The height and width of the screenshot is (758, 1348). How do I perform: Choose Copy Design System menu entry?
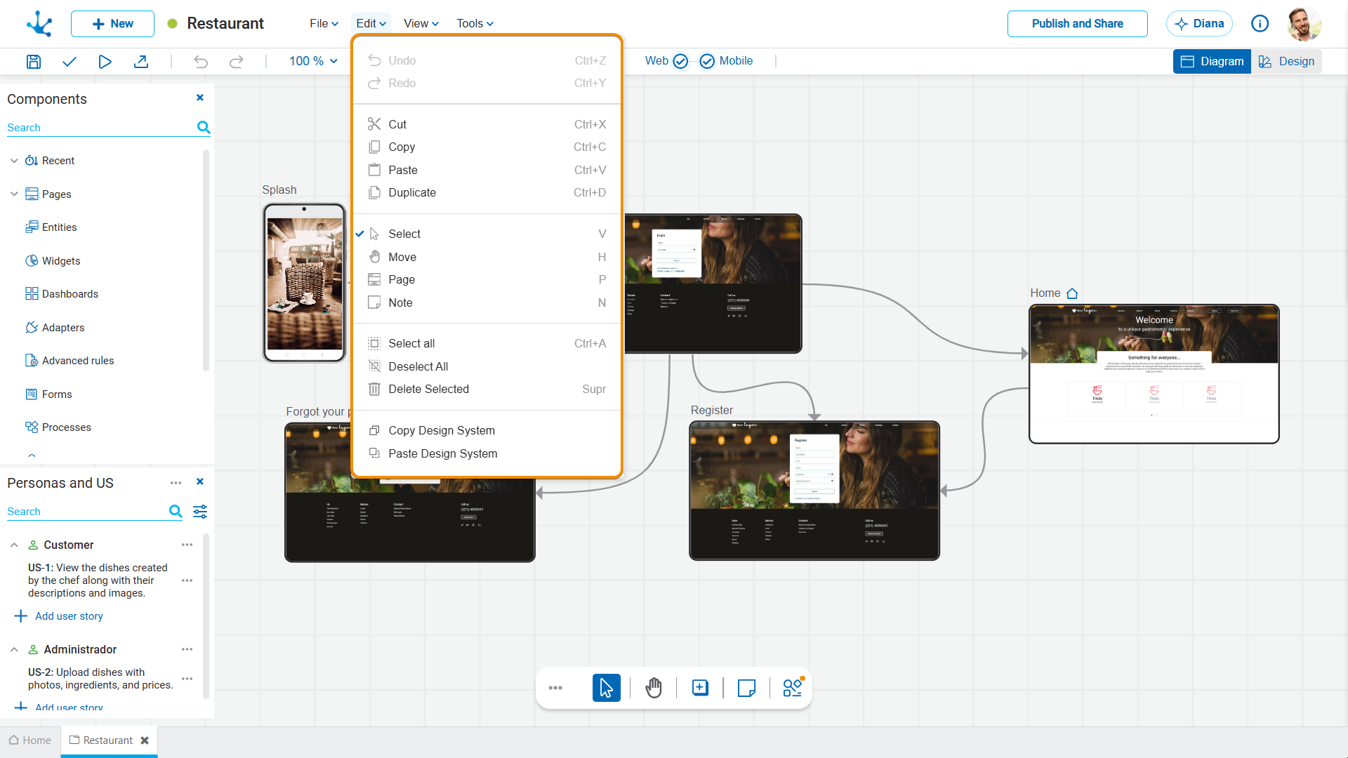pyautogui.click(x=487, y=430)
